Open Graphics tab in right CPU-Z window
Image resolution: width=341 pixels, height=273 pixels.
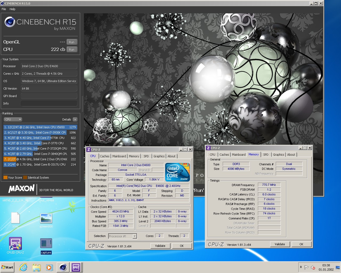[x=279, y=155]
